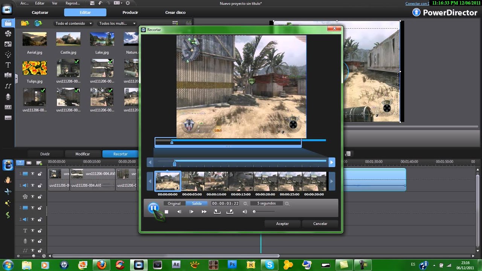Screen dimensions: 482x271
Task: Click the Aceptar button
Action: pyautogui.click(x=282, y=224)
